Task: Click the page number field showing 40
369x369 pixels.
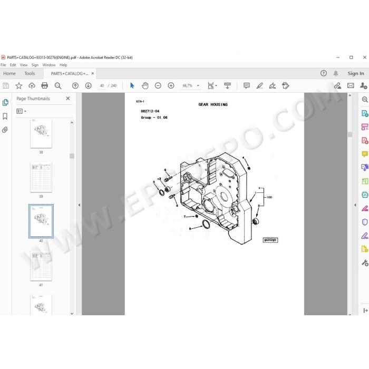Action: [102, 85]
